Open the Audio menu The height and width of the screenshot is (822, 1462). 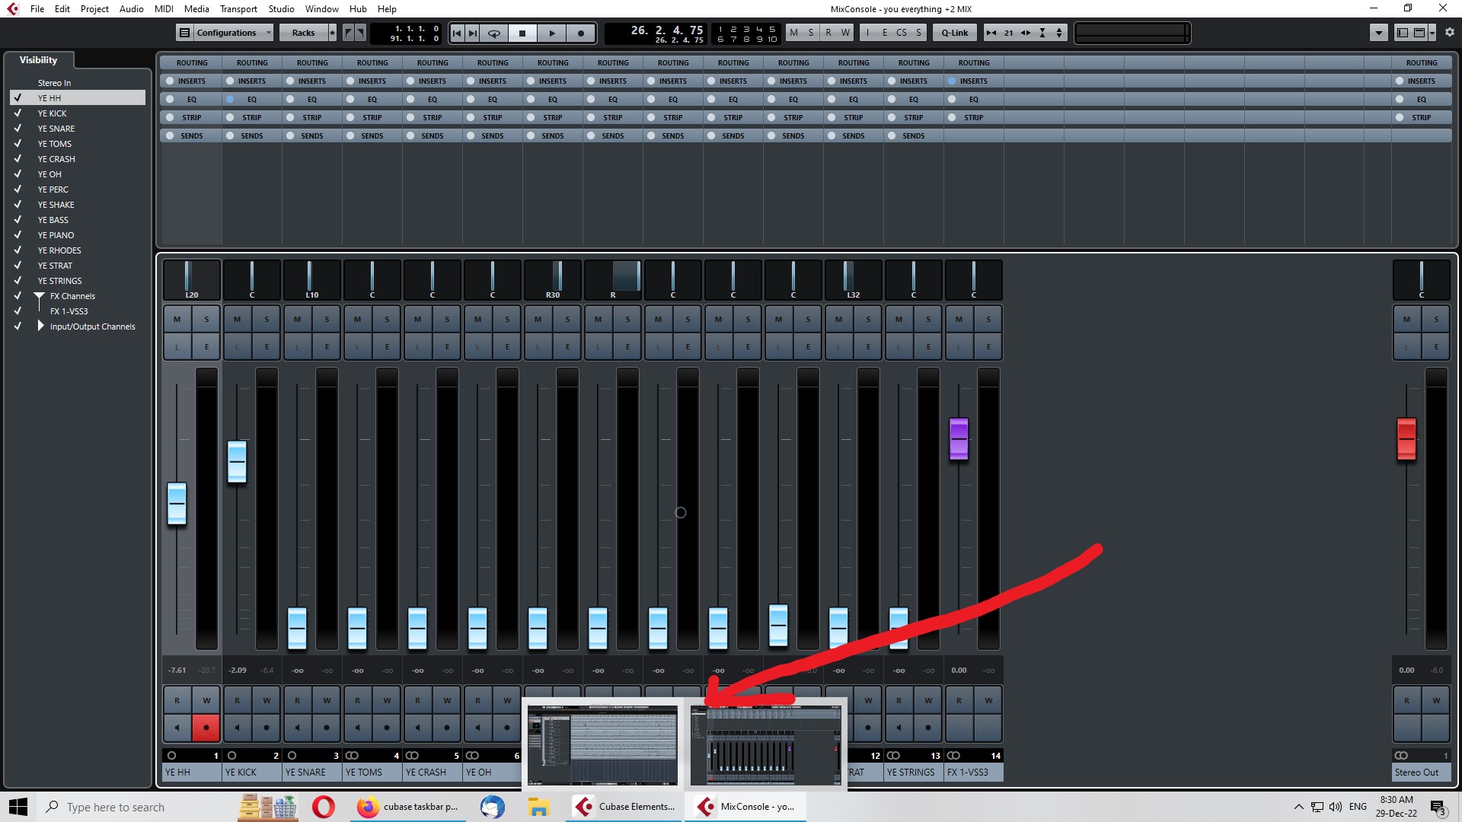click(131, 8)
